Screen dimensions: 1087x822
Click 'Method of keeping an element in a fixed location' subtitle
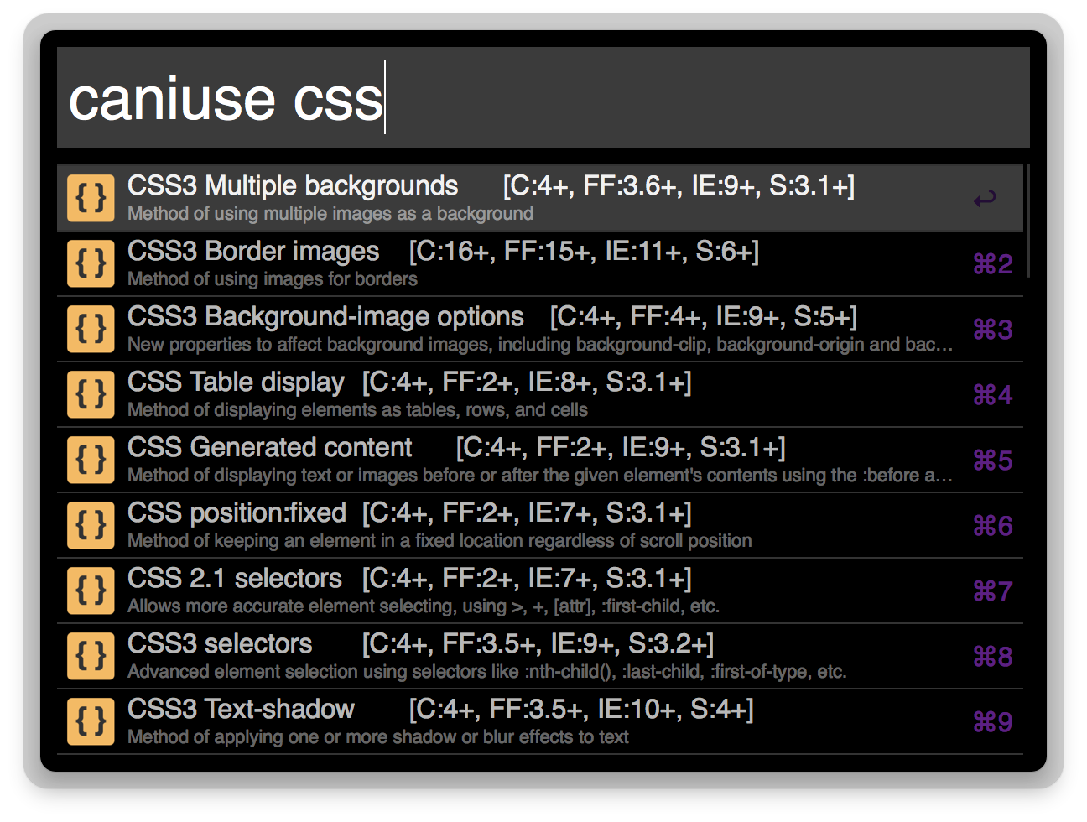(x=439, y=541)
